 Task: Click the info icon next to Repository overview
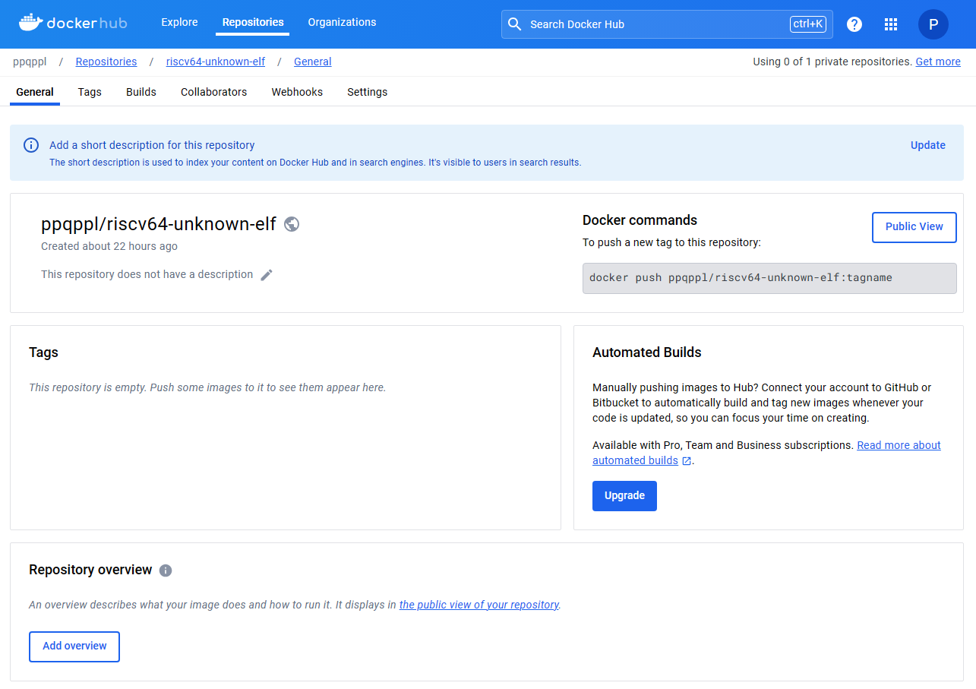point(166,570)
